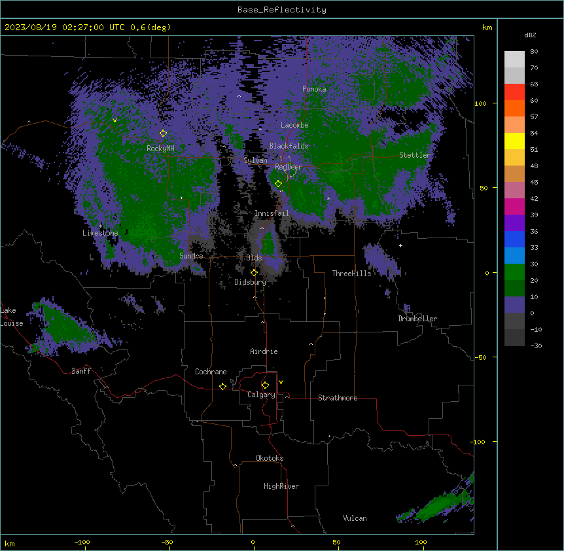Click the Base_Reflectivity title
Image resolution: width=564 pixels, height=551 pixels.
pos(282,10)
